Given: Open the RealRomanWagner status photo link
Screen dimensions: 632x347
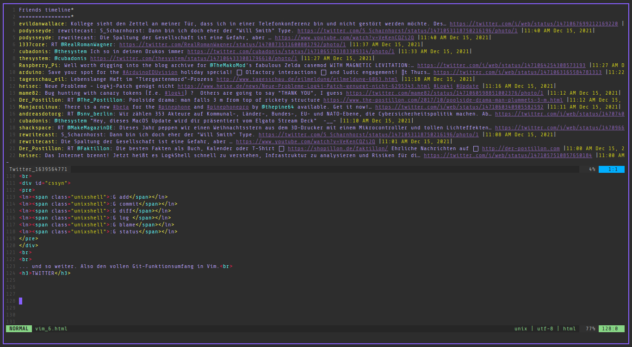Looking at the screenshot, I should click(x=232, y=44).
